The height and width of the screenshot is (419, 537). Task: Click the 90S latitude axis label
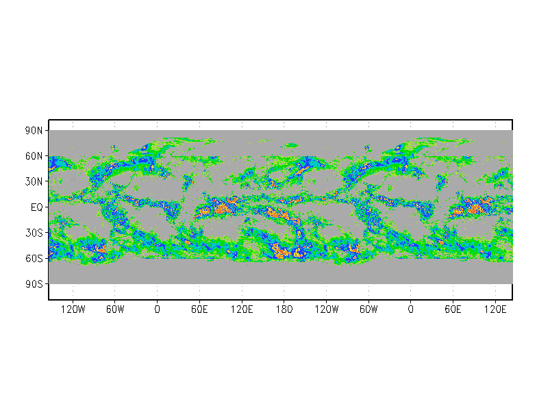pyautogui.click(x=34, y=284)
